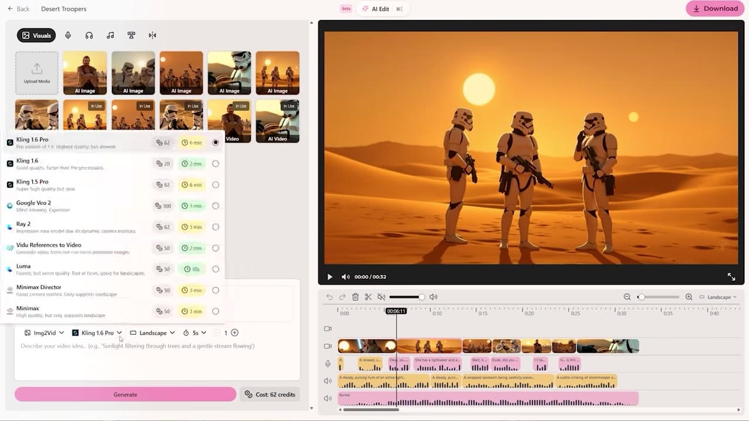749x421 pixels.
Task: Click the speaker icon right of volume slider
Action: tap(433, 297)
